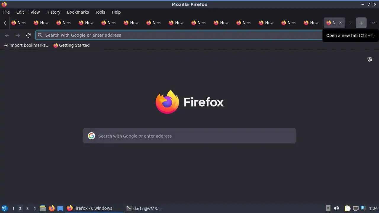Open the Import bookmarks... item
The width and height of the screenshot is (379, 213).
pos(27,45)
